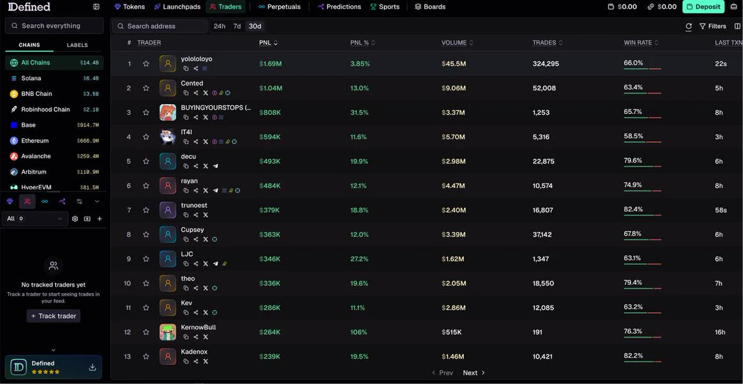This screenshot has width=743, height=384.
Task: Select the diamond tokens icon in sidebar
Action: click(x=10, y=201)
